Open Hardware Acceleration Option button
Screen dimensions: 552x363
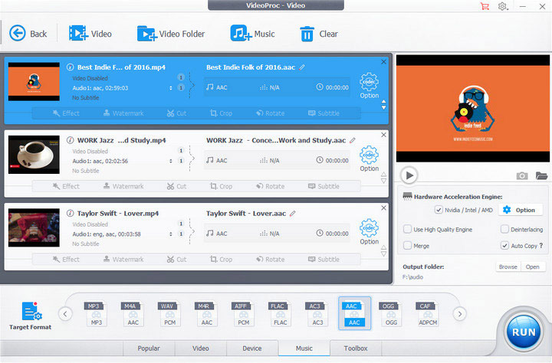pos(519,210)
